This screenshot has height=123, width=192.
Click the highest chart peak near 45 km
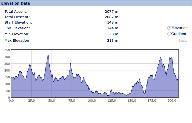48,55
